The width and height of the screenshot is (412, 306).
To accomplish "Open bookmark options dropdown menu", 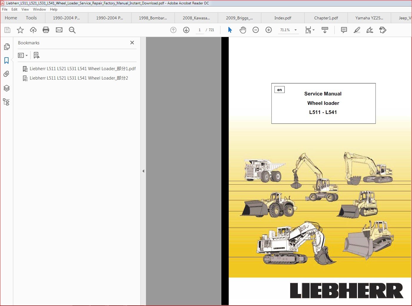I will coord(23,55).
